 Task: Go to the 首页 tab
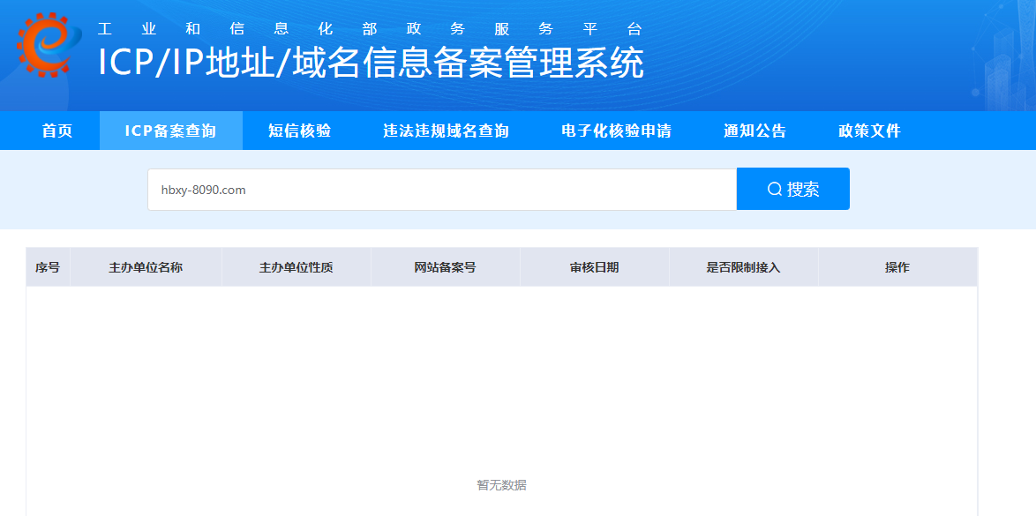[57, 131]
